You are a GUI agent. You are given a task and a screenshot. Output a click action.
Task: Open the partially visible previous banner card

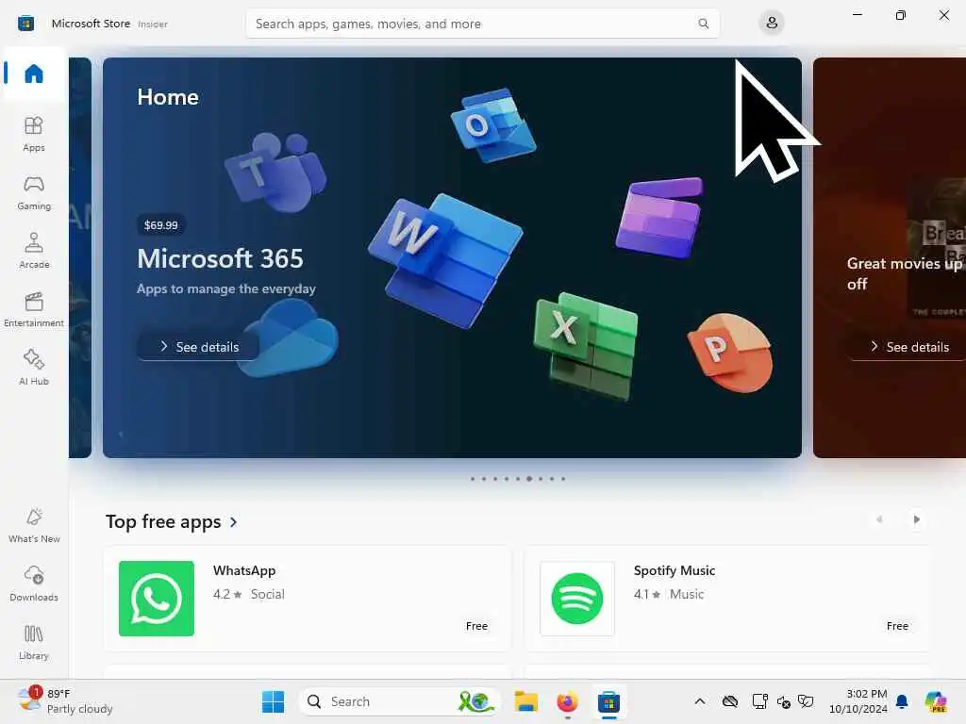pos(80,257)
